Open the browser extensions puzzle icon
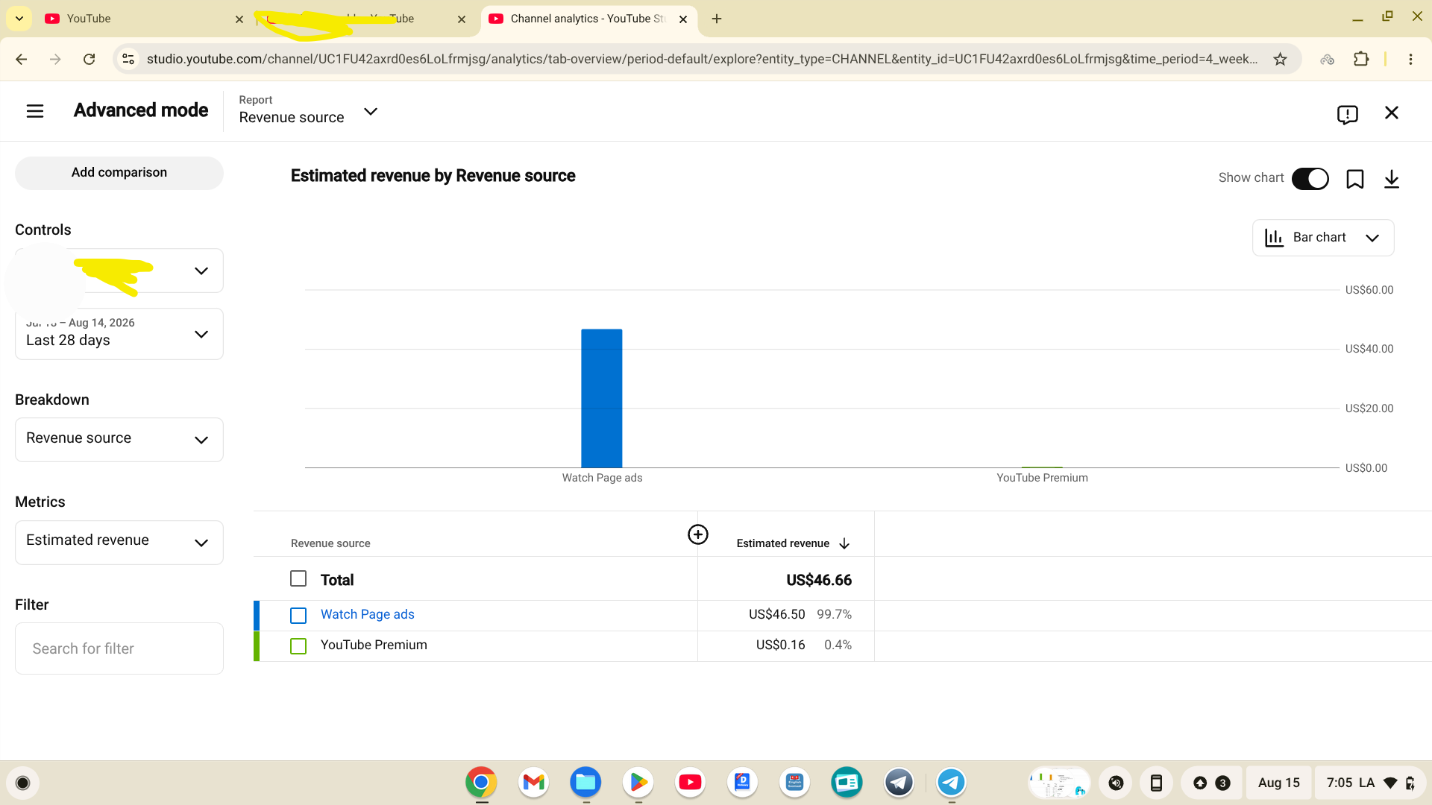The image size is (1432, 805). coord(1361,59)
